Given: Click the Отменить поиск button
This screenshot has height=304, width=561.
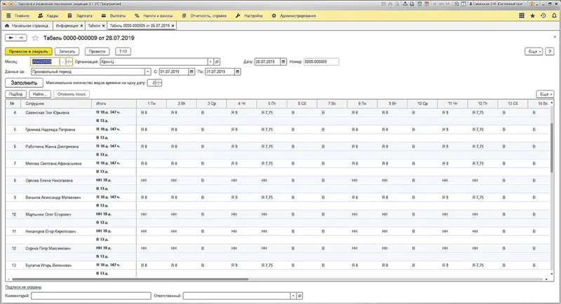Looking at the screenshot, I should point(72,94).
